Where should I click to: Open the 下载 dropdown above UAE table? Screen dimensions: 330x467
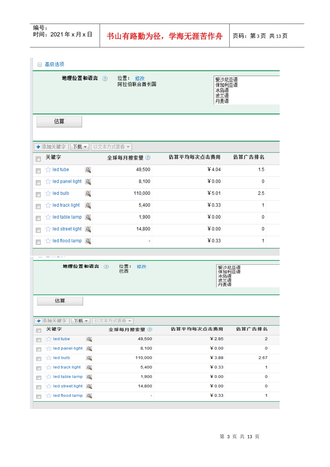tap(80, 147)
